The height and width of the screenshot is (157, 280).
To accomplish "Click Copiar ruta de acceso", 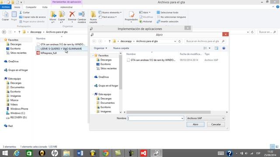I will (x=32, y=17).
